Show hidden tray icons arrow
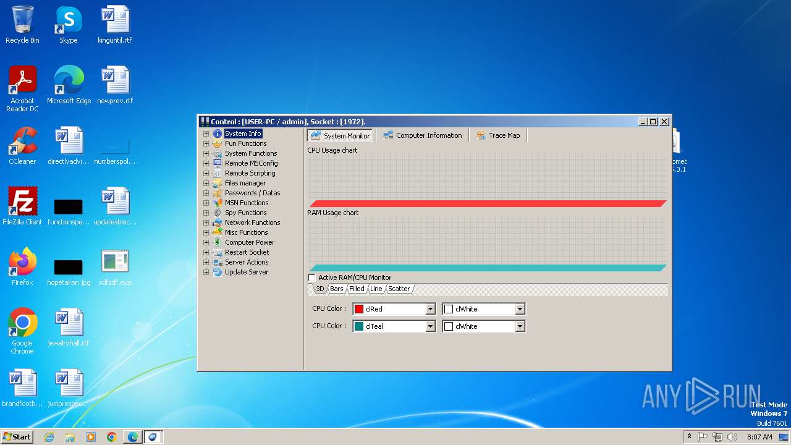 pos(689,437)
